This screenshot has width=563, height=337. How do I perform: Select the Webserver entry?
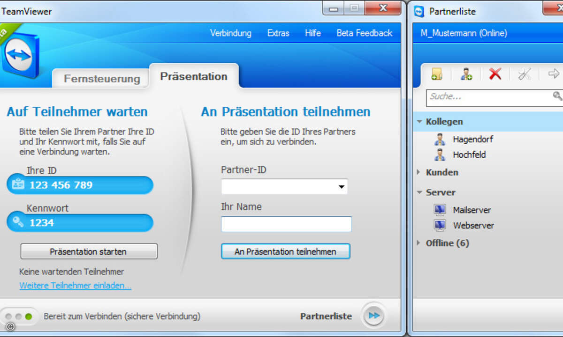pyautogui.click(x=473, y=225)
